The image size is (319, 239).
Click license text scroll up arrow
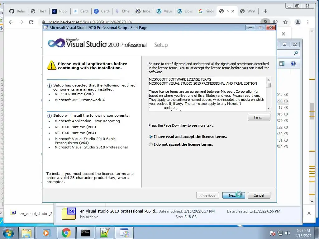pyautogui.click(x=269, y=80)
